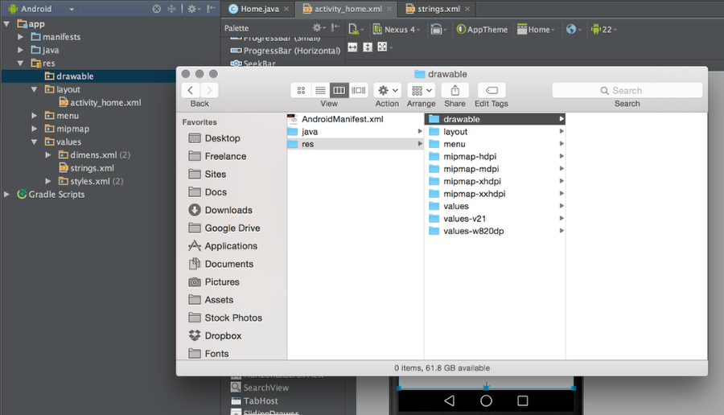724x415 pixels.
Task: Click the Finder Forward arrow button
Action: click(209, 90)
